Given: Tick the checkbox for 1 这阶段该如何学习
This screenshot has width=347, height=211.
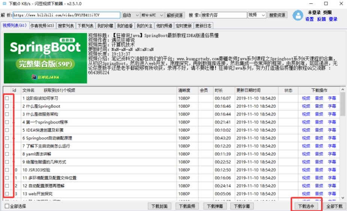Looking at the screenshot, I should (7, 98).
